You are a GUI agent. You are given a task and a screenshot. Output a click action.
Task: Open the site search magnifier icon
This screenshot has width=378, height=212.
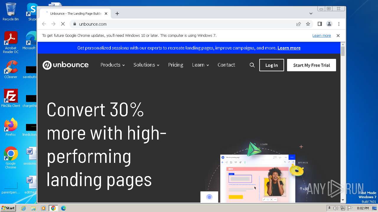click(x=252, y=65)
